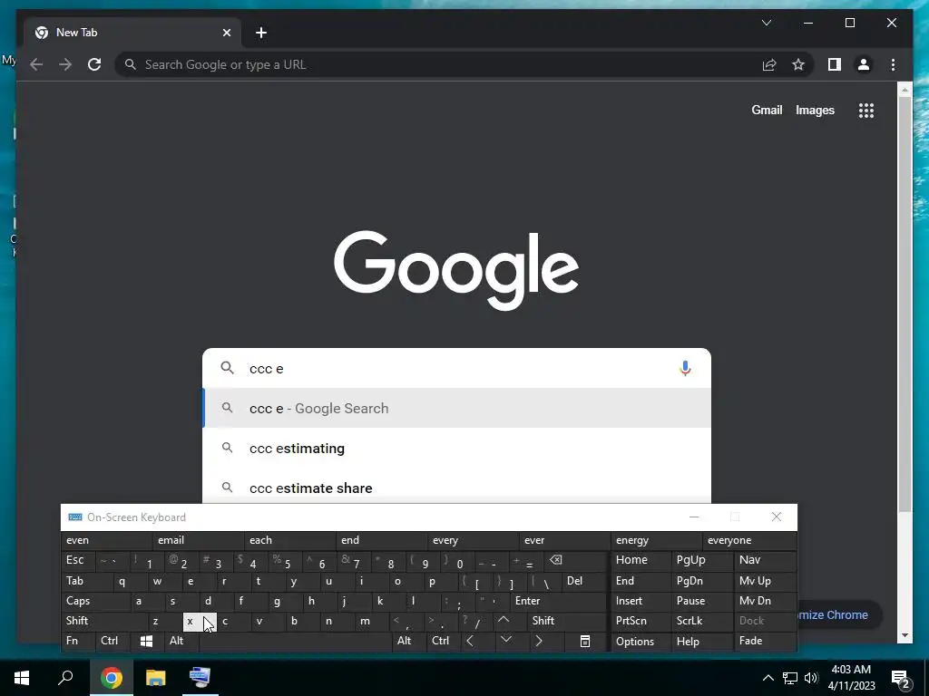Open volume control in system tray
Image resolution: width=929 pixels, height=696 pixels.
tap(811, 678)
